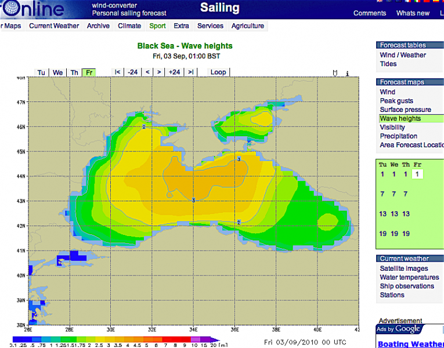Select hour 13 in the We column

[x=394, y=214]
